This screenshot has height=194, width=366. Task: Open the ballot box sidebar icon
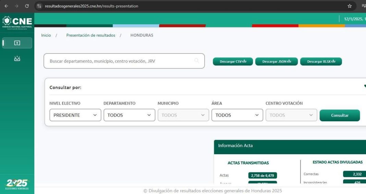17,59
